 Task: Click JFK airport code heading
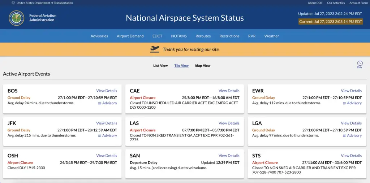pos(12,123)
